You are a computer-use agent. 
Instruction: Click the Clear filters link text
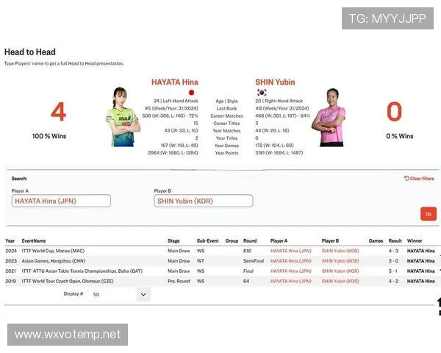[x=422, y=179]
